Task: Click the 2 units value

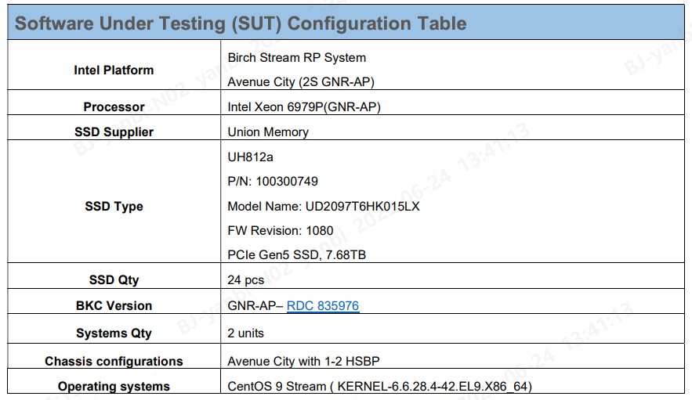Action: pos(245,333)
